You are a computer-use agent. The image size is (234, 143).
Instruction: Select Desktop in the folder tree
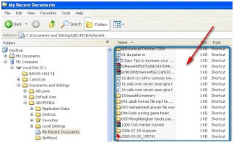point(16,50)
